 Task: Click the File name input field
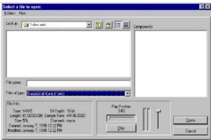[x=78, y=83]
